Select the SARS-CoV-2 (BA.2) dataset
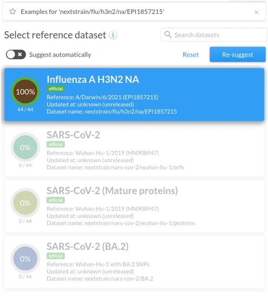The width and height of the screenshot is (268, 308). (x=134, y=262)
